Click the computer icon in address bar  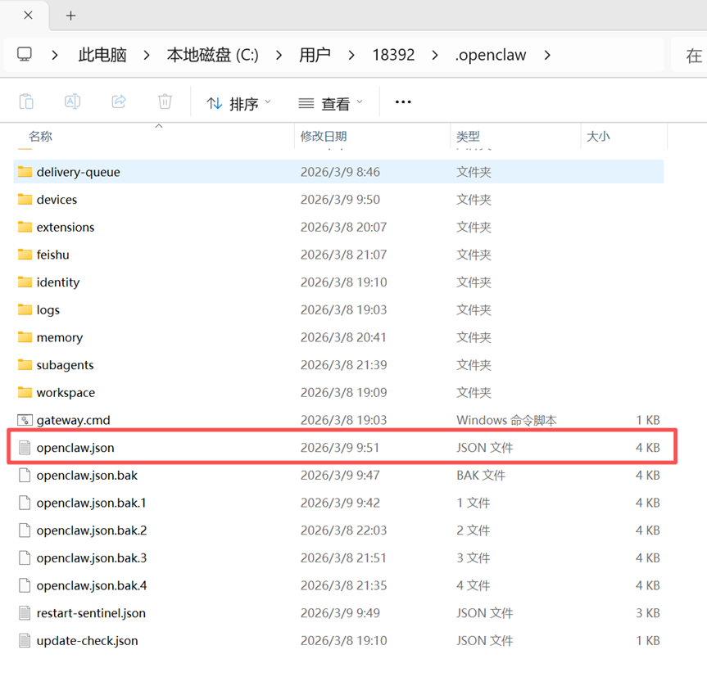tap(25, 55)
